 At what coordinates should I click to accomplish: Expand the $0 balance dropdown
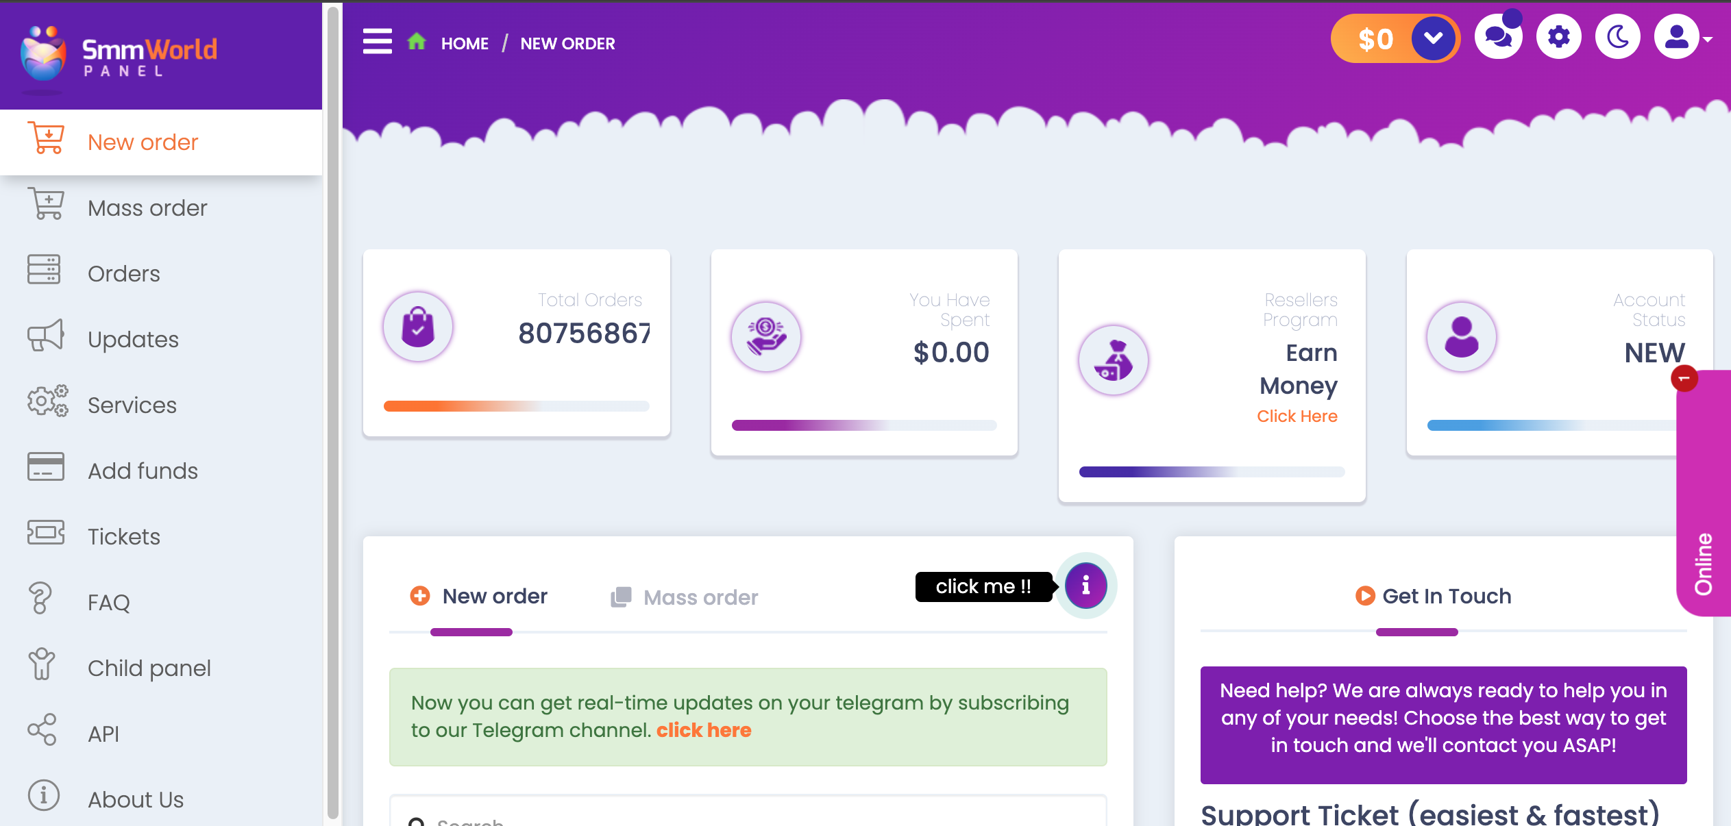pos(1433,38)
